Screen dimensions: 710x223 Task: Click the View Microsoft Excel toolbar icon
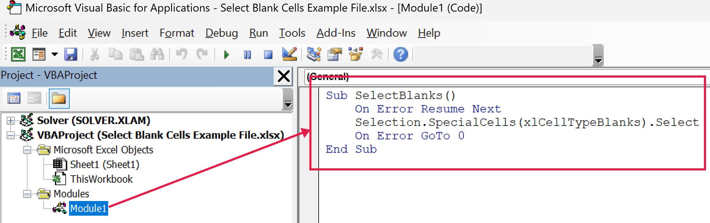pyautogui.click(x=18, y=55)
